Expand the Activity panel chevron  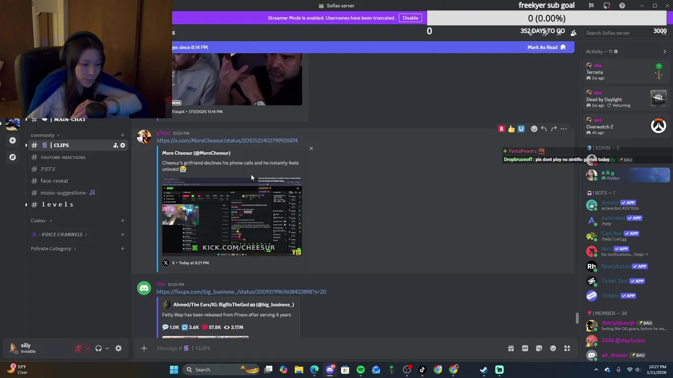tap(665, 51)
